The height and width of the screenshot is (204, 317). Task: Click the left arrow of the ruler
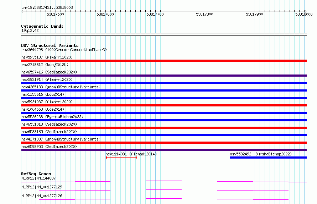(x=22, y=11)
